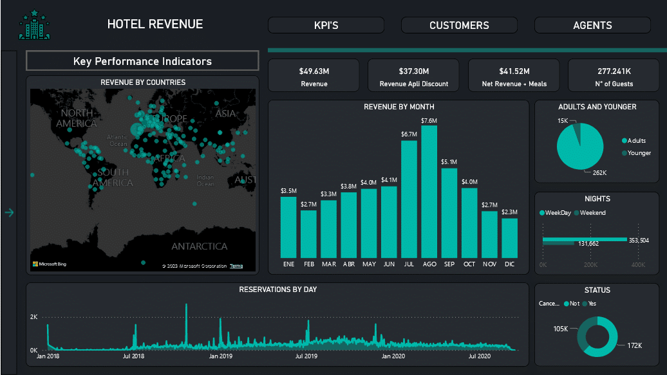This screenshot has width=667, height=375.
Task: Click the Younger legend marker
Action: (x=624, y=153)
